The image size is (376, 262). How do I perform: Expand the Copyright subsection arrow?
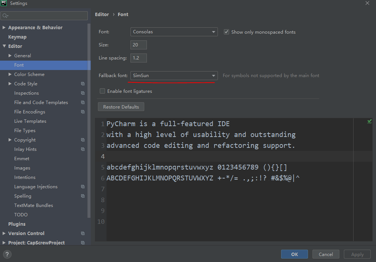(10, 140)
